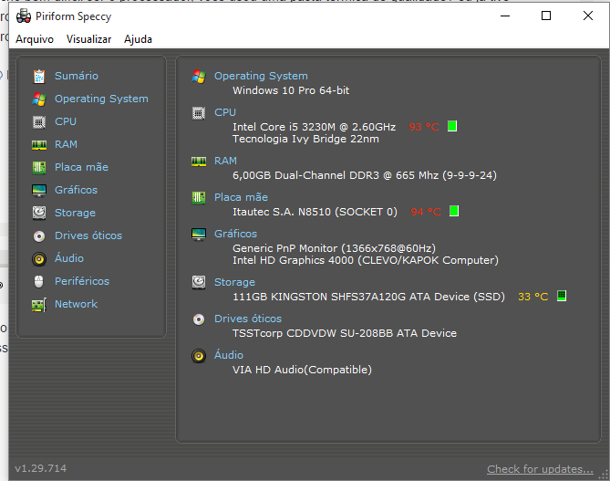Viewport: 610px width, 481px height.
Task: Click the Check for updates link
Action: tap(540, 469)
